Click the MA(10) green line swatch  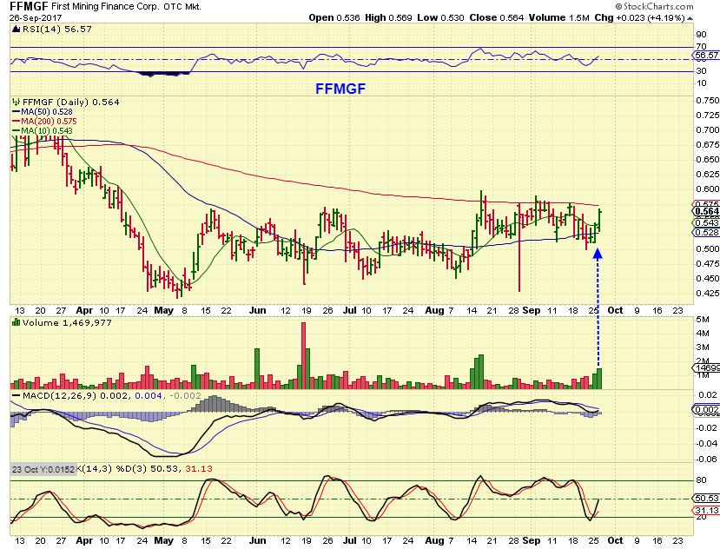[x=17, y=131]
